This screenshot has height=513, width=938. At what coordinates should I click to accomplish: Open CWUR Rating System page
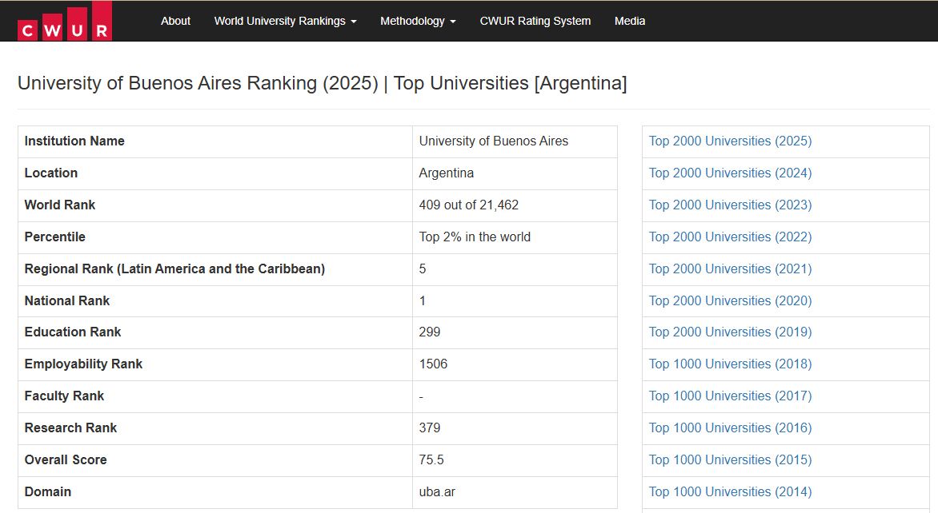[535, 21]
